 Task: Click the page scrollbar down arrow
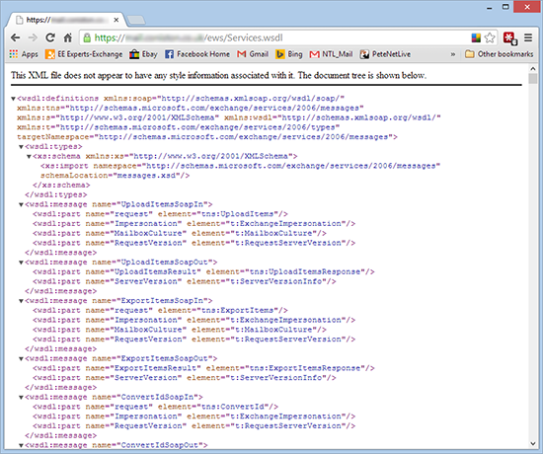pos(533,443)
